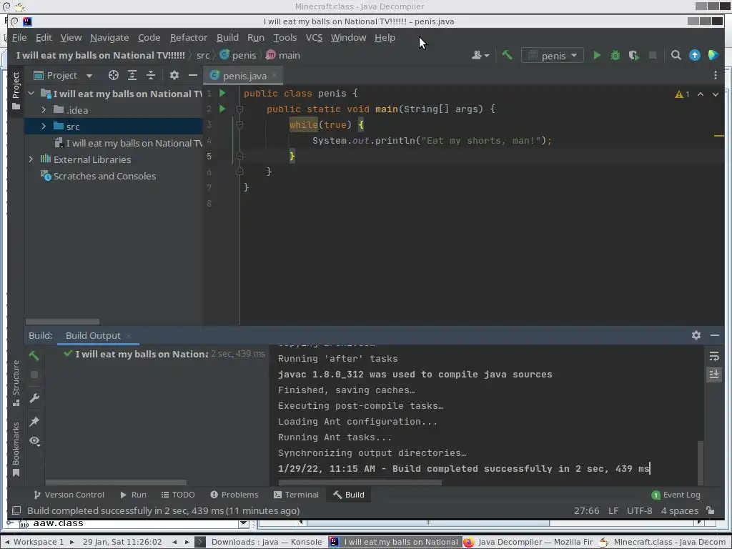Open the user account icon in toolbar
732x549 pixels.
pos(480,55)
